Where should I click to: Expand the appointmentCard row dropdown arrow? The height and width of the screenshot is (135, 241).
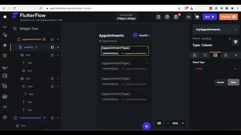point(58,39)
